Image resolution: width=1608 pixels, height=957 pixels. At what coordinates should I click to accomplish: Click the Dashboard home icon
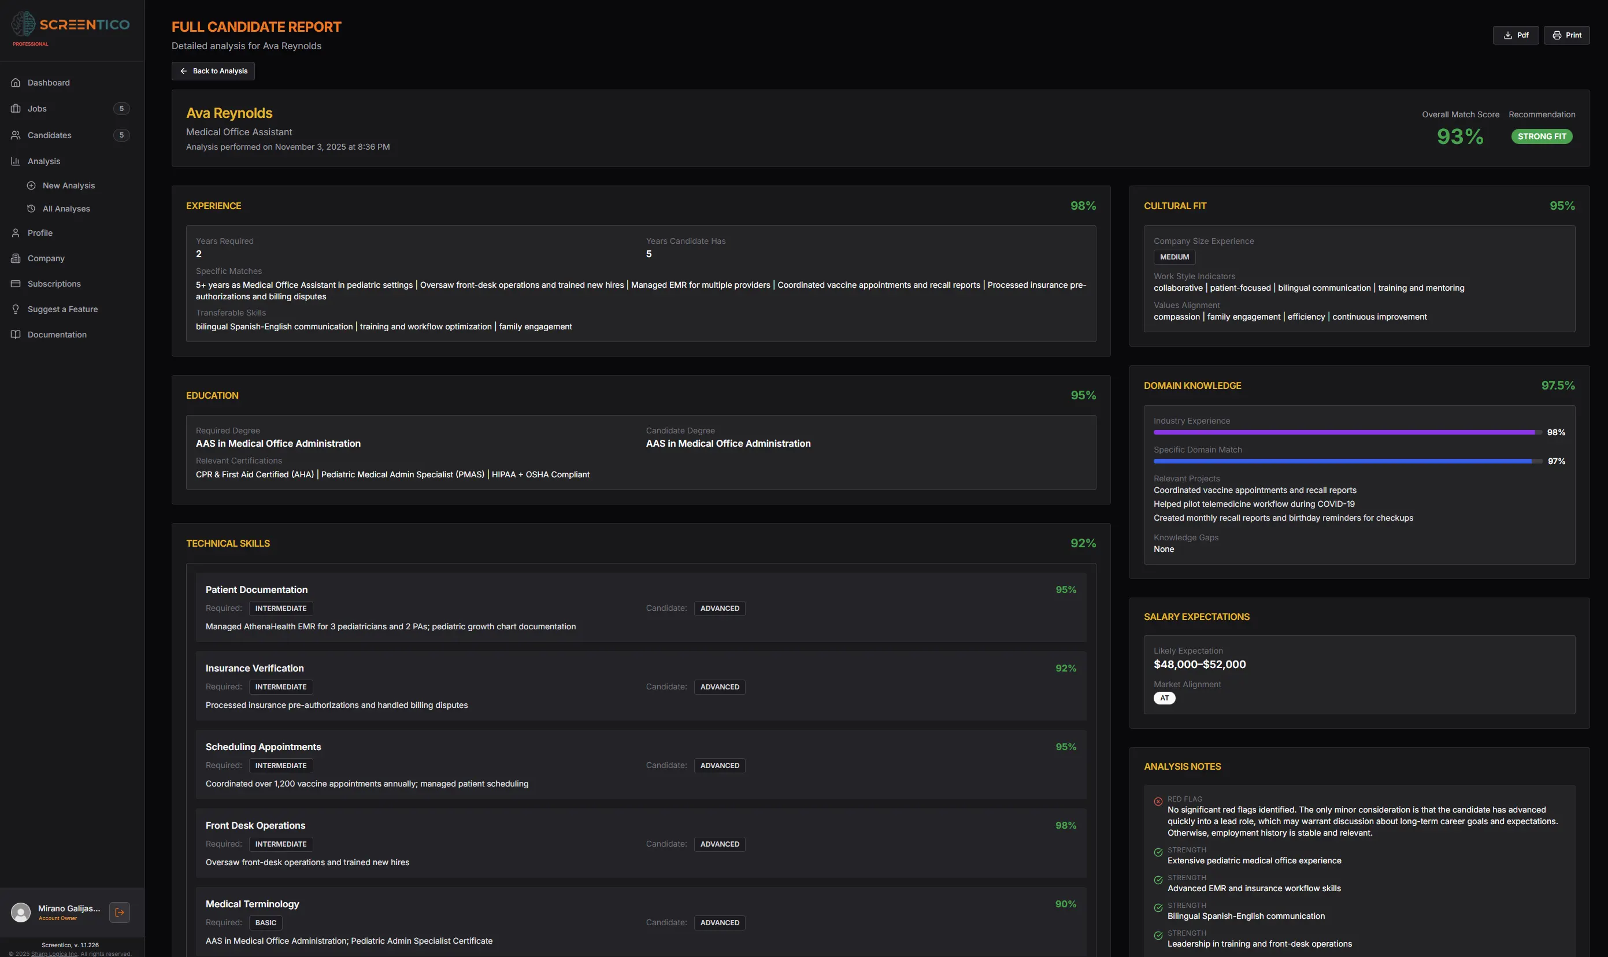click(16, 83)
